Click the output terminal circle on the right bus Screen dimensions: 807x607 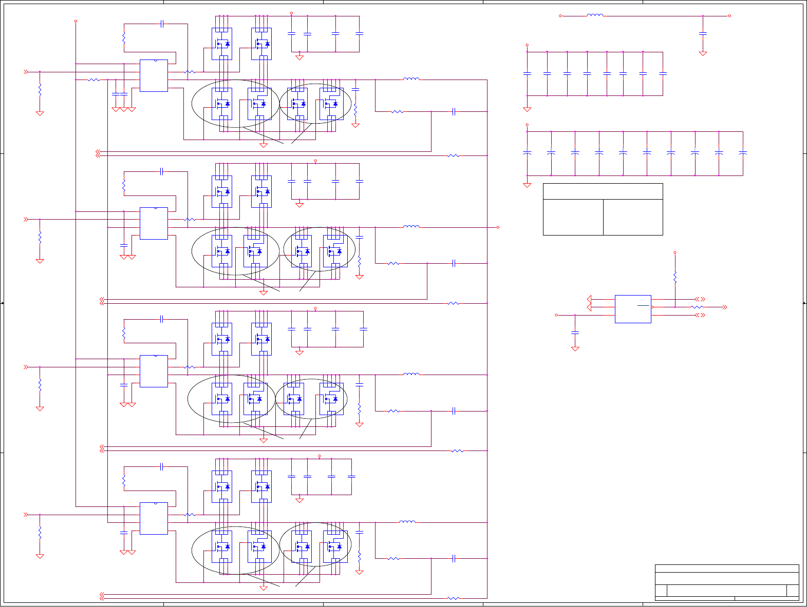498,227
